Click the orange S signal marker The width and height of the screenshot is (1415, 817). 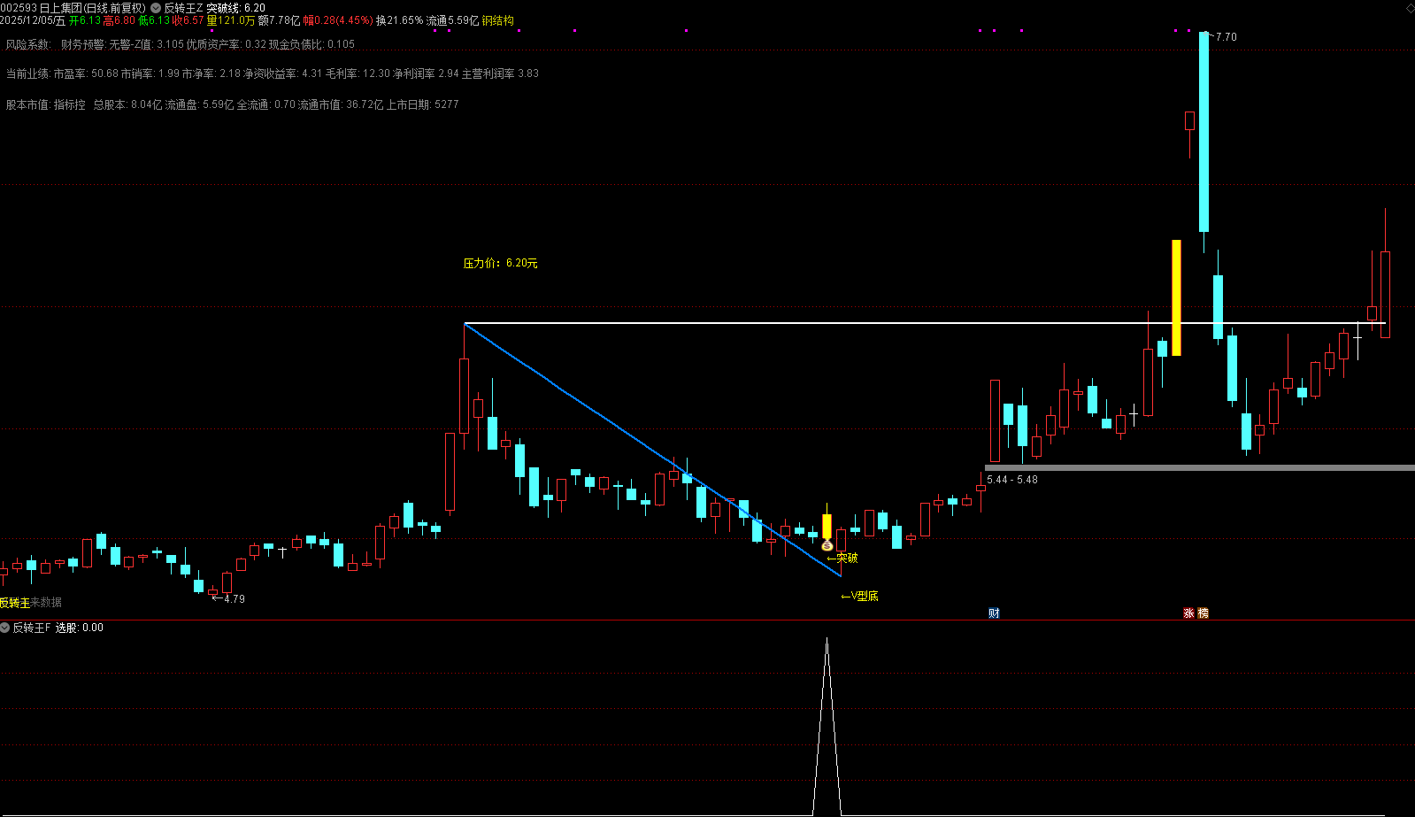pos(827,546)
